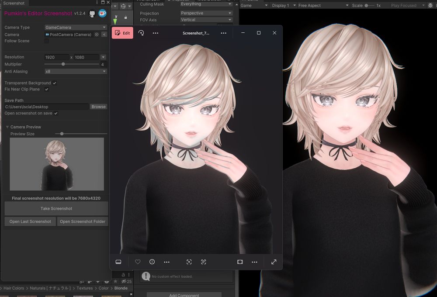
Task: Click the Browse button for Save Path
Action: pos(98,107)
